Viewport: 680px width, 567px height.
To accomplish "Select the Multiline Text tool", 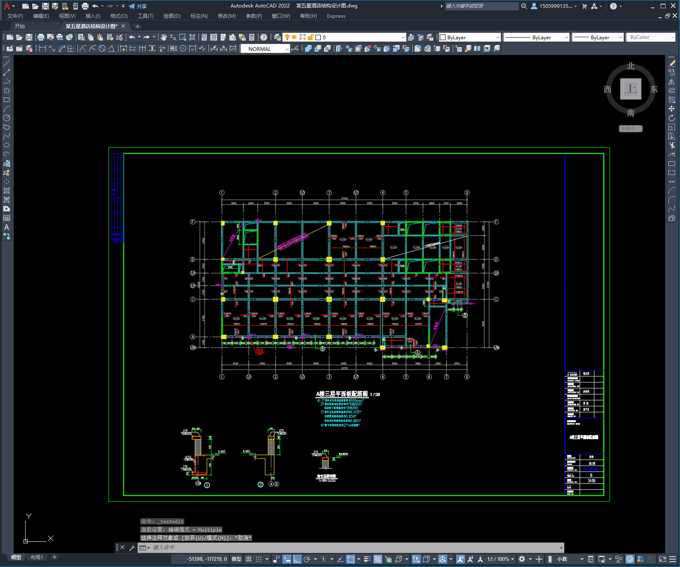I will [7, 227].
